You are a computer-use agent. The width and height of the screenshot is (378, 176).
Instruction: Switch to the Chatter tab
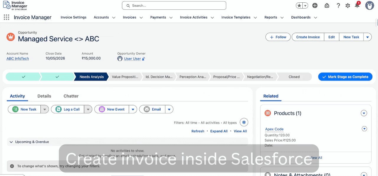tap(71, 96)
